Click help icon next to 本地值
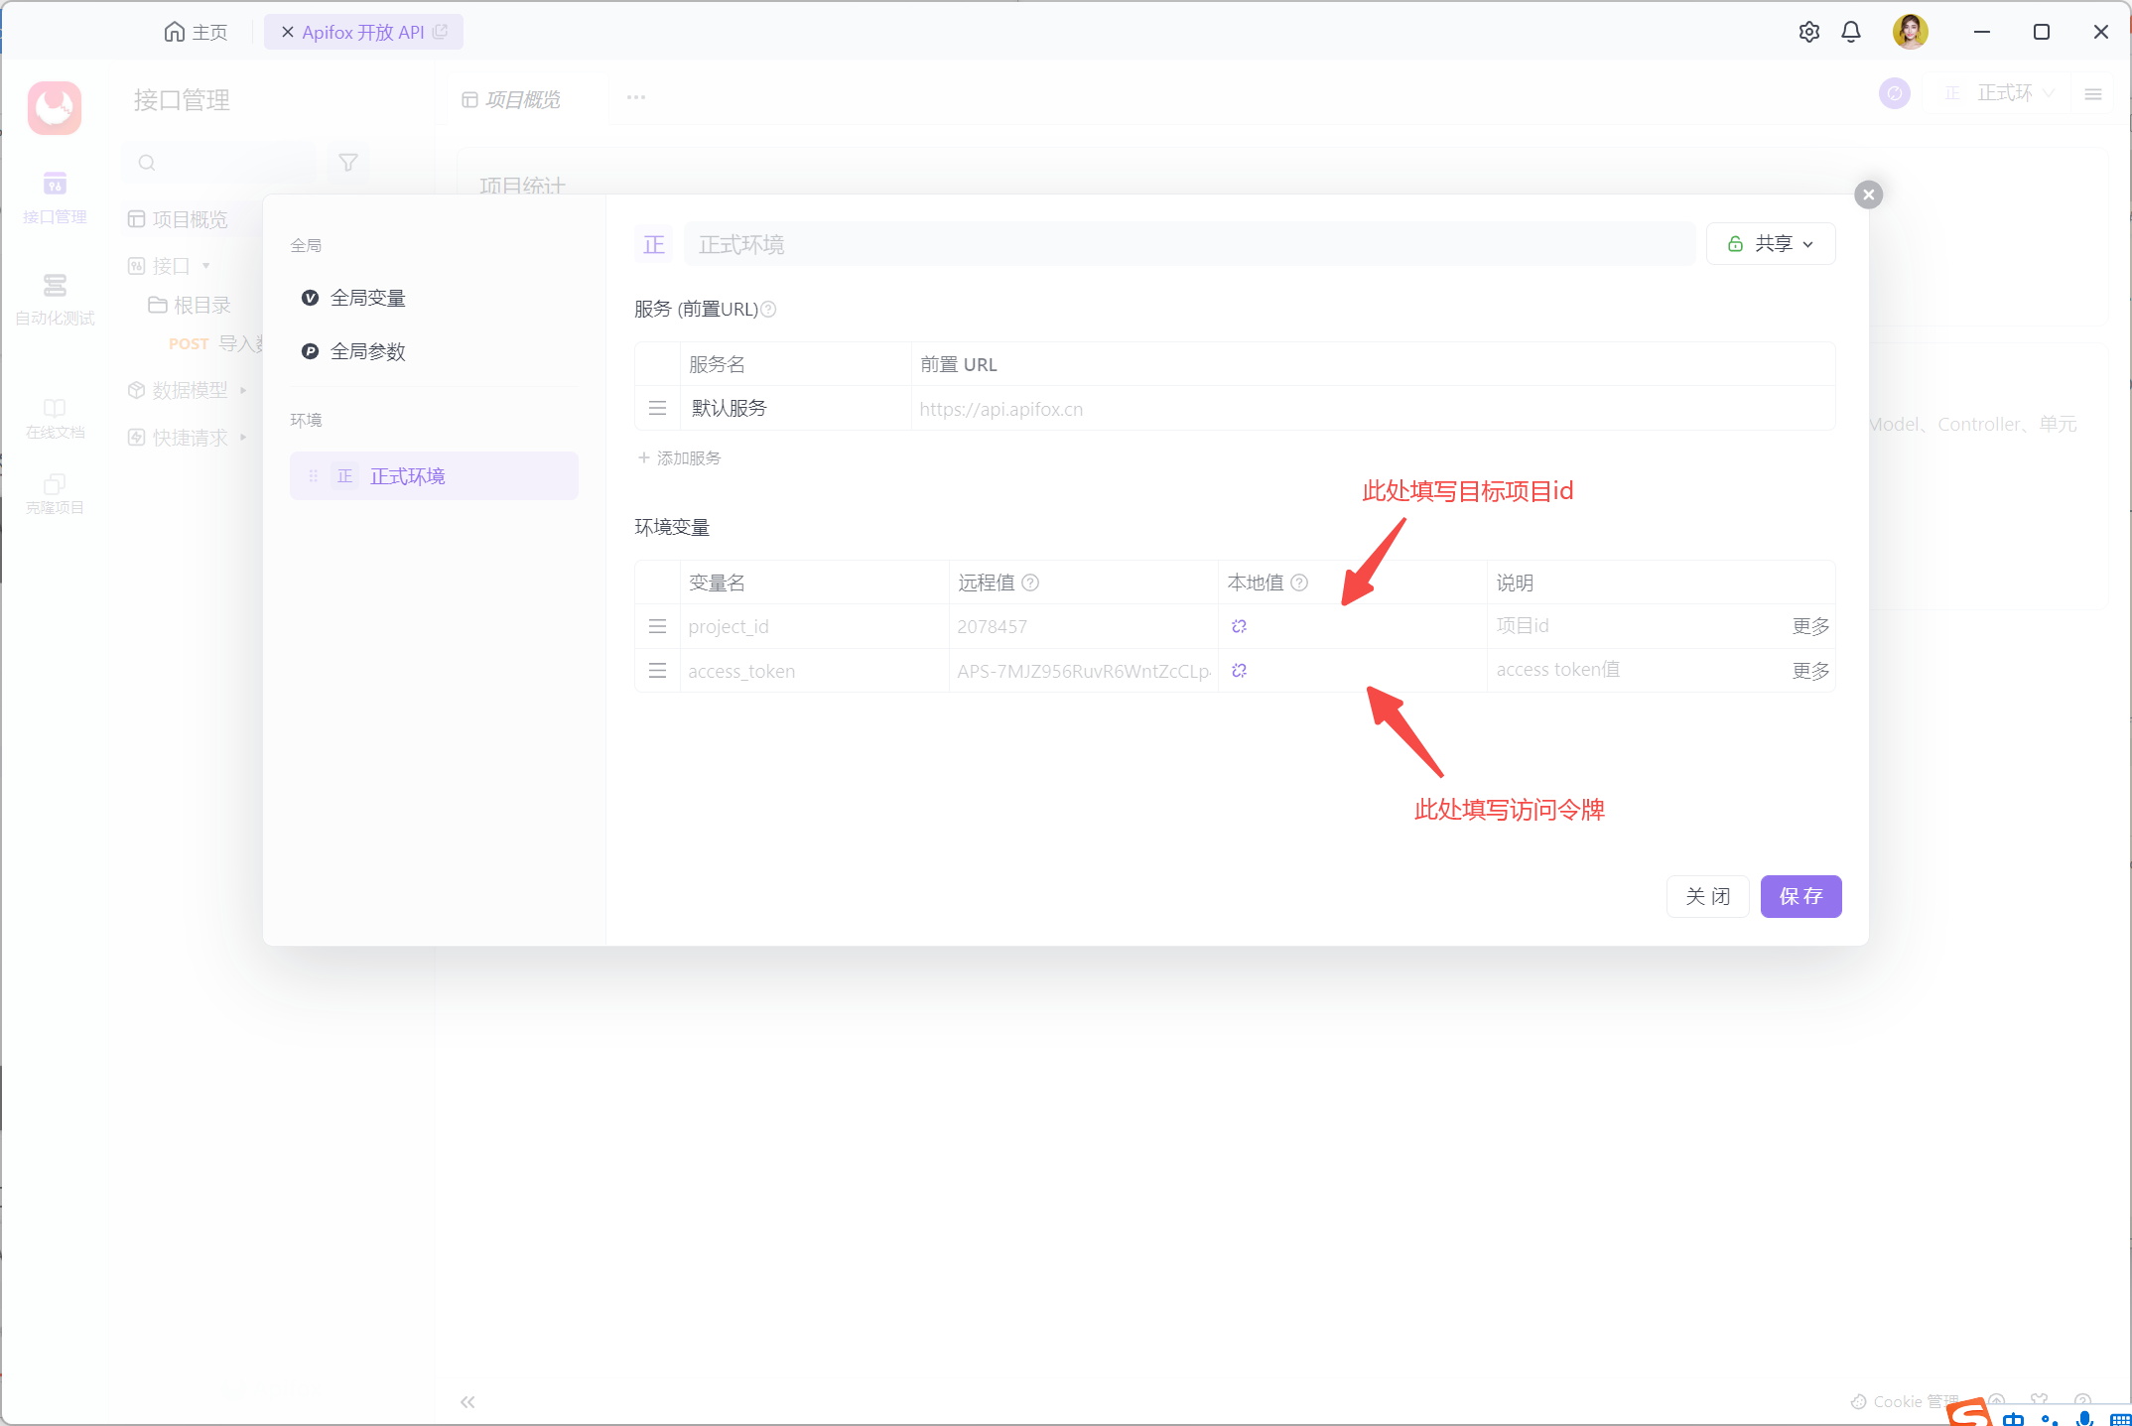 [1299, 583]
